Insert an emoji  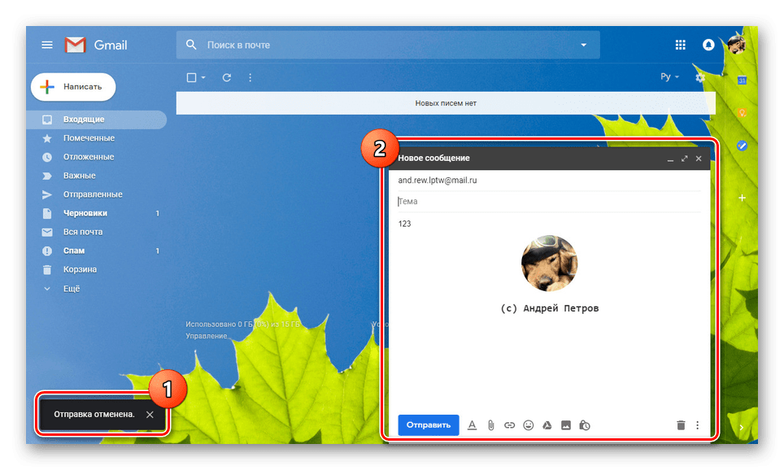[529, 425]
